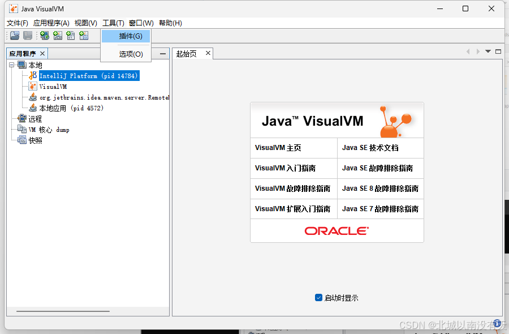Click the Add Application Snapshot toolbar icon

coord(84,36)
